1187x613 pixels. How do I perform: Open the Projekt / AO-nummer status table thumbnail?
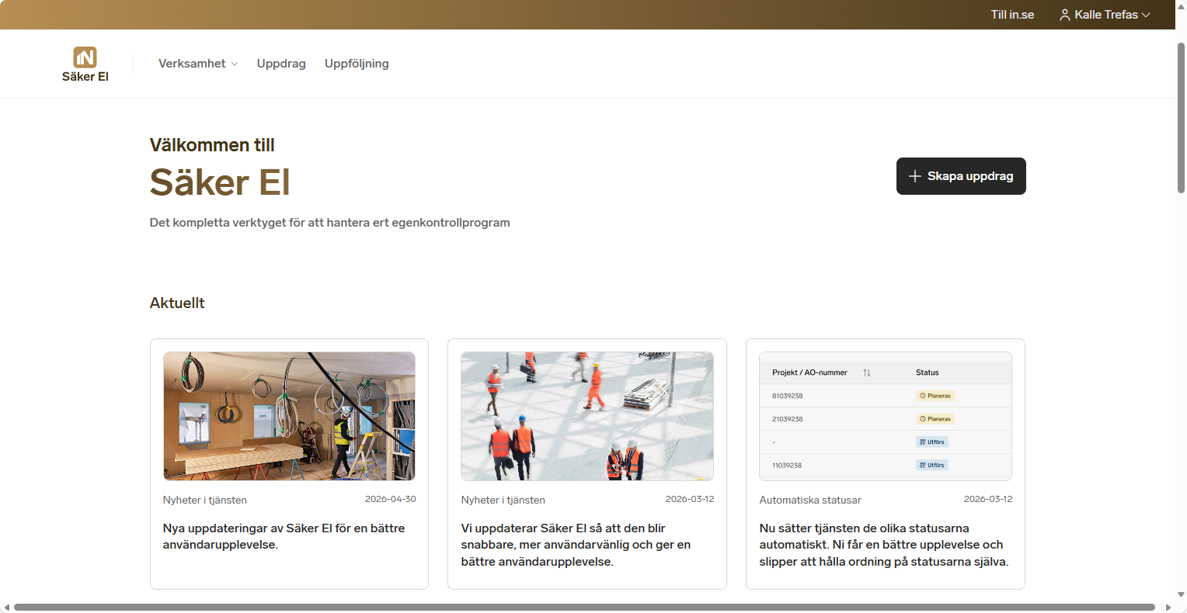[x=886, y=416]
